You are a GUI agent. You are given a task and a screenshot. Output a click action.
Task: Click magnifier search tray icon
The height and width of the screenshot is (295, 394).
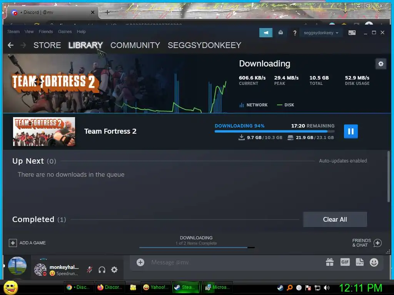[290, 288]
